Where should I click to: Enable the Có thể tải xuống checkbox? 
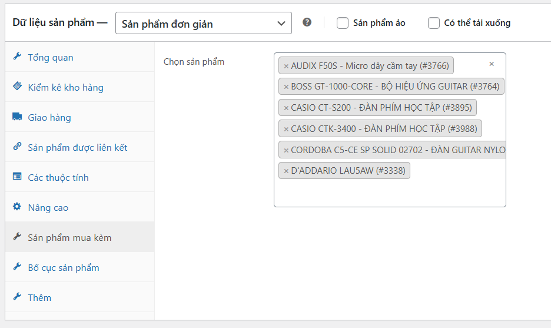coord(434,23)
